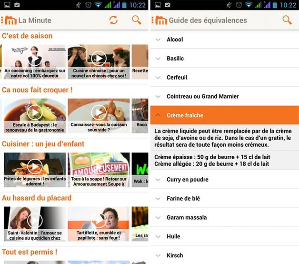Open search in the La Minute screen

click(x=137, y=20)
